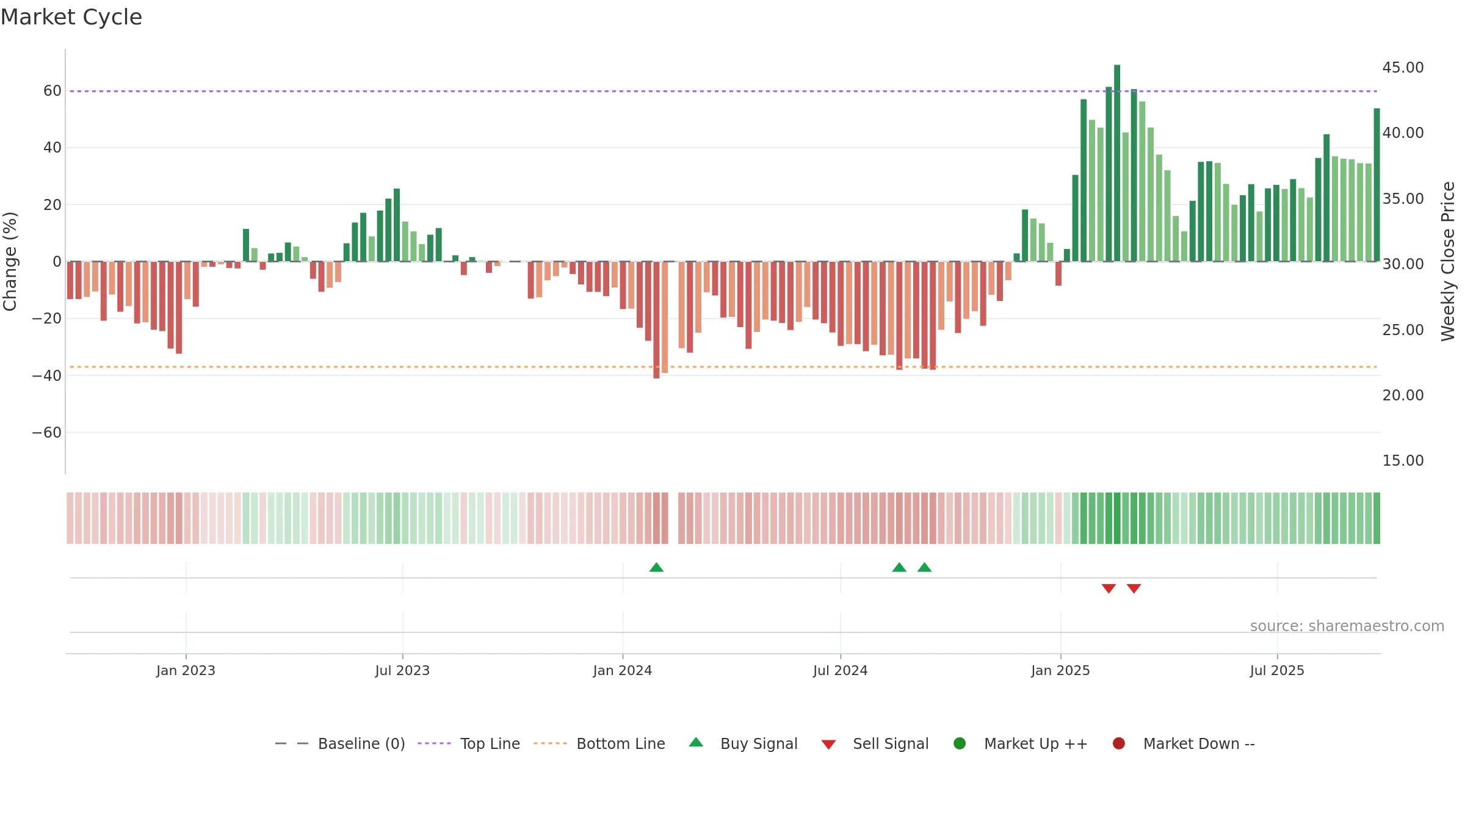1465x824 pixels.
Task: Click the Jul 2024 axis label
Action: 840,670
